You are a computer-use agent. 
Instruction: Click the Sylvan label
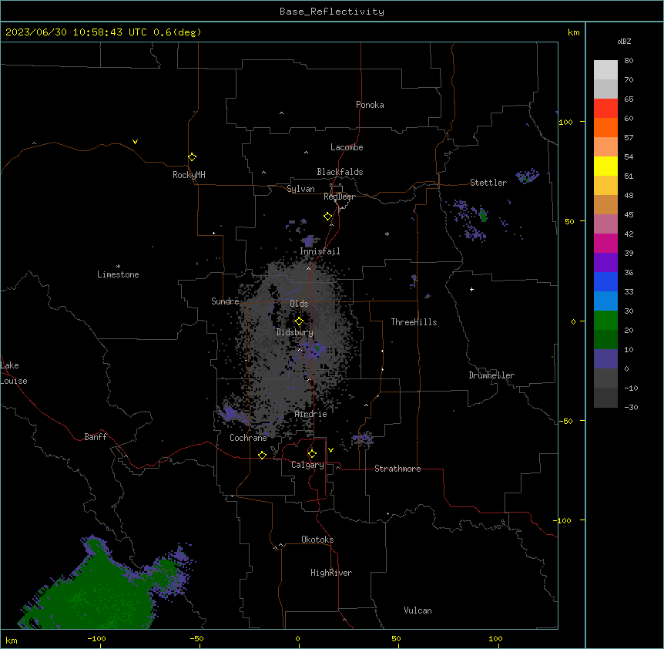(x=300, y=189)
